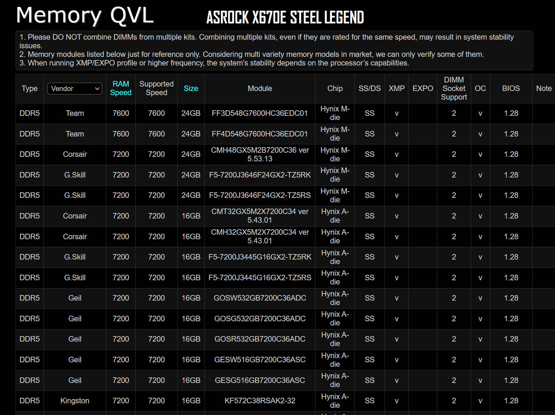Click Team vendor in FF3D548G7600HC36EDC01 row
The width and height of the screenshot is (555, 415).
(x=75, y=113)
